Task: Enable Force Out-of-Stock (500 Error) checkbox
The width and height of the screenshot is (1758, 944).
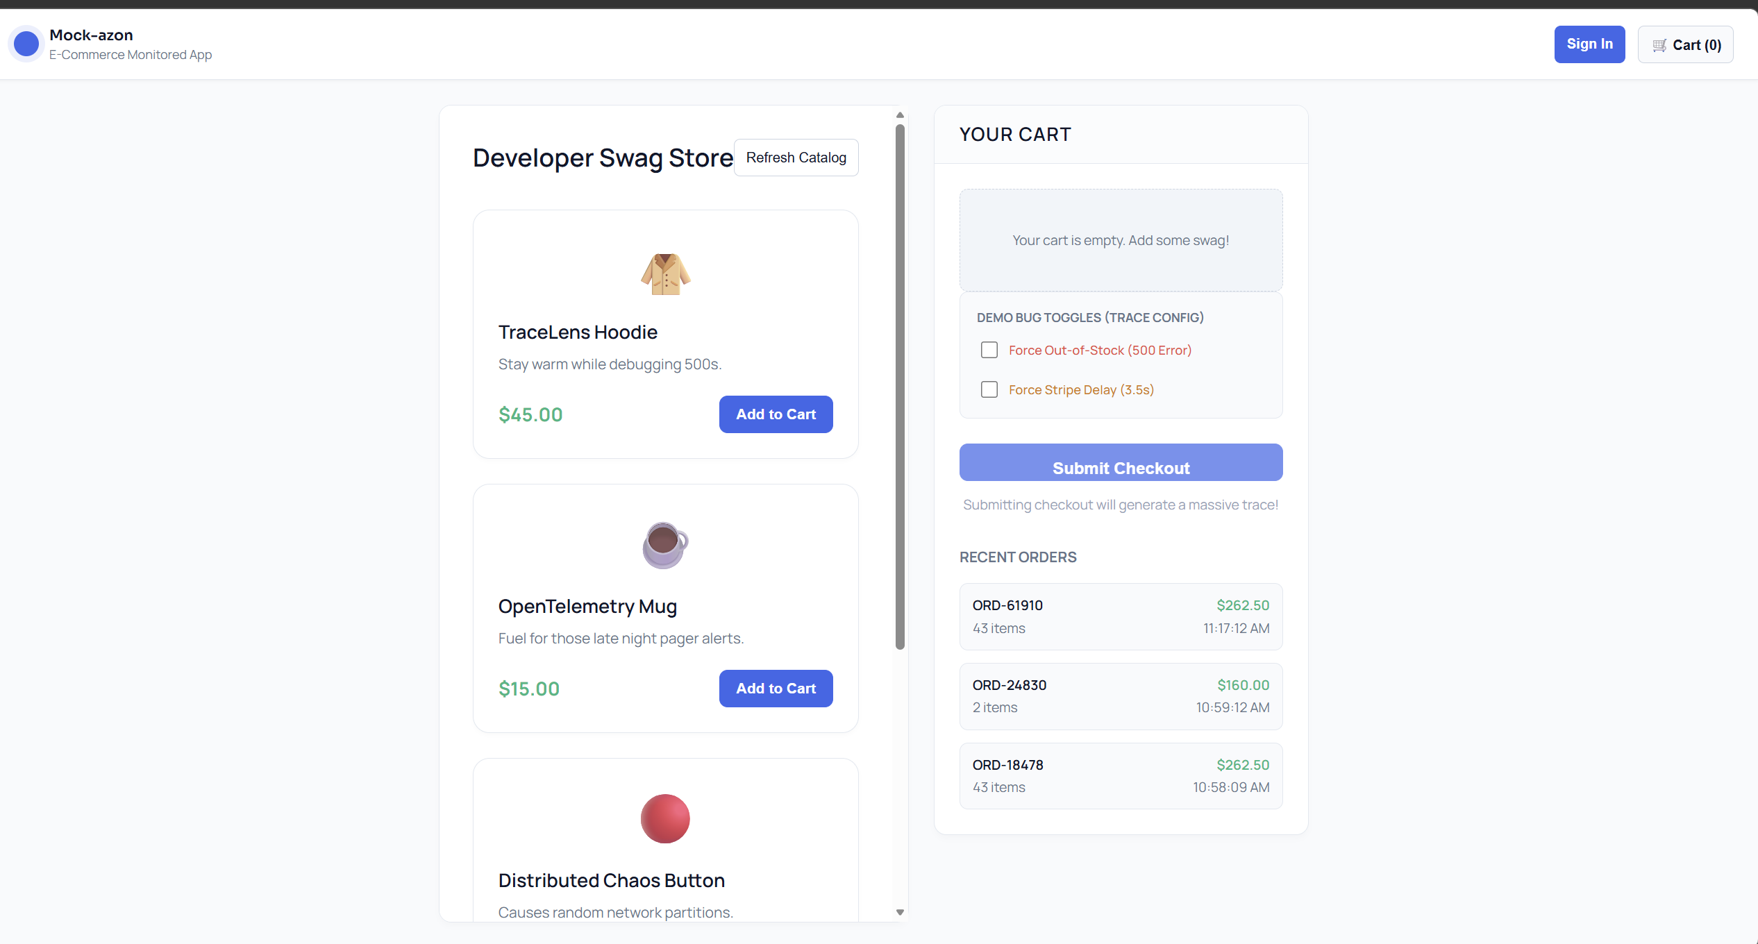Action: coord(989,350)
